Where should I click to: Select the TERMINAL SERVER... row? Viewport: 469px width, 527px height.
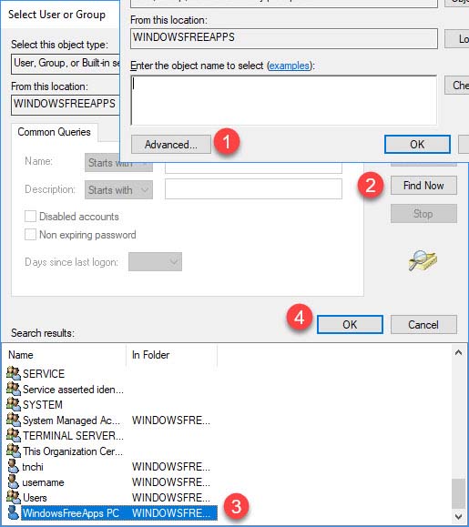tap(111, 436)
